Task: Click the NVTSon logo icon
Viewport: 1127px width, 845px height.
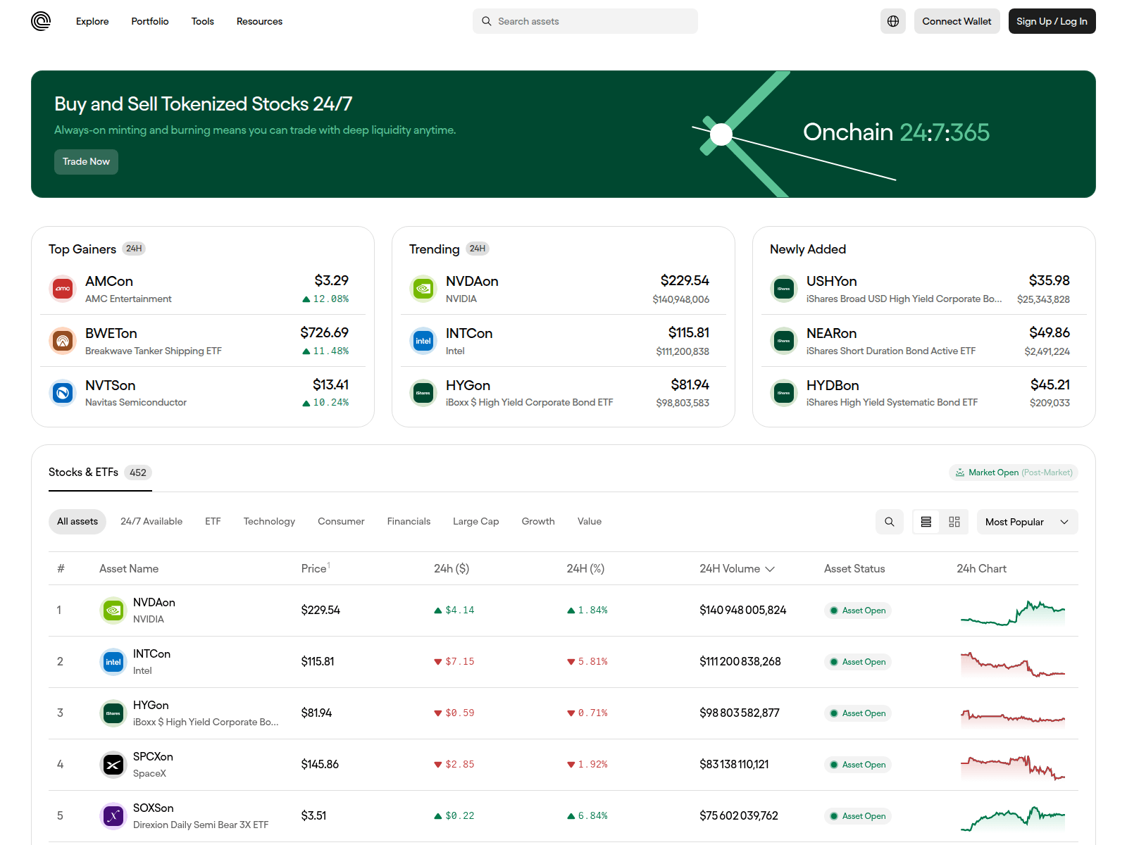Action: (x=63, y=393)
